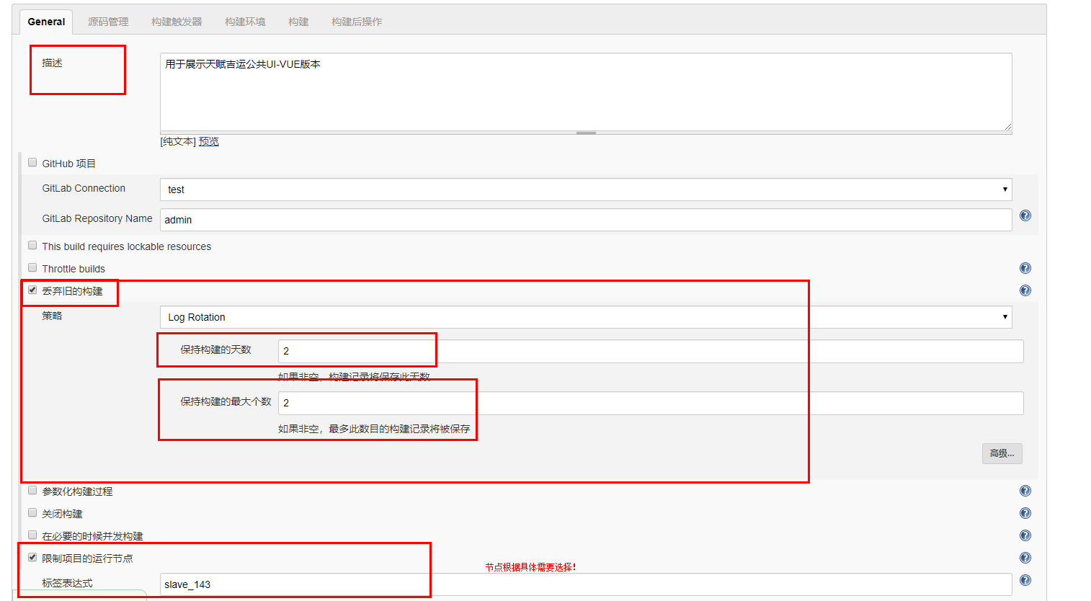1091x601 pixels.
Task: Enable 在必要的时候并发构建 checkbox
Action: (32, 535)
